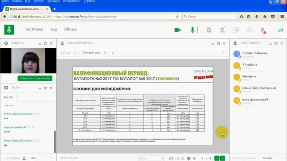Toggle the webcam camera icon
287x161 pixels.
[178, 30]
